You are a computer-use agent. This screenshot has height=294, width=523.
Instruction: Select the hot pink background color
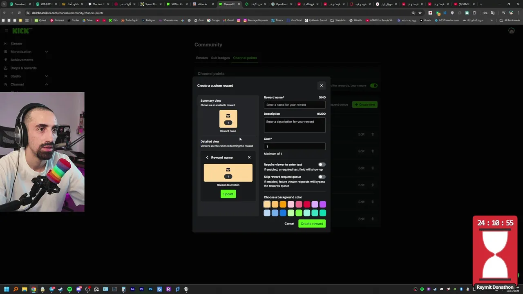click(x=299, y=204)
